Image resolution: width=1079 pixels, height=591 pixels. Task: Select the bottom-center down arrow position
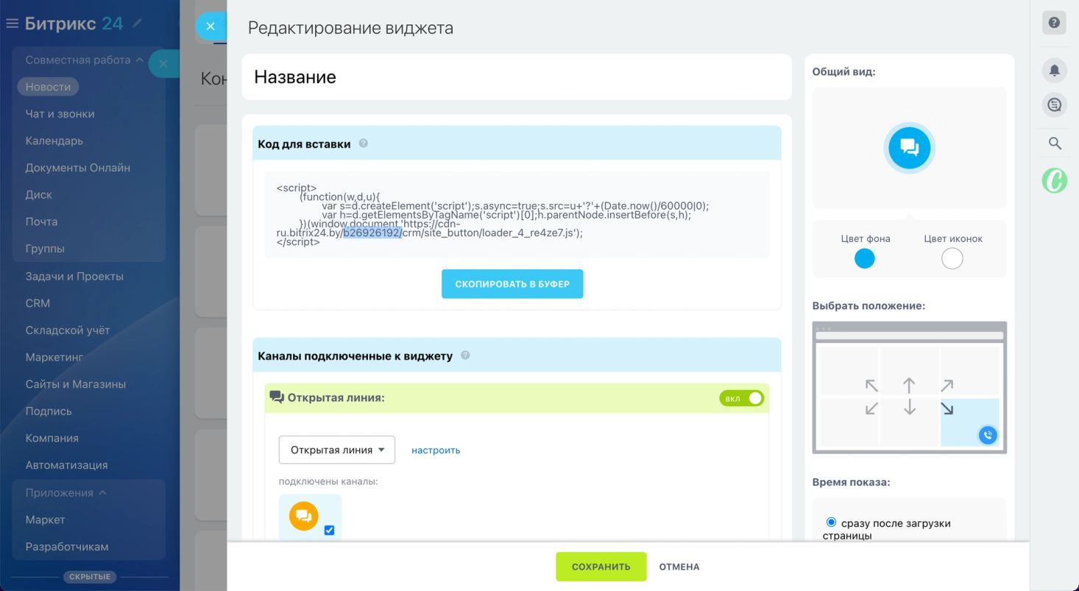click(909, 407)
